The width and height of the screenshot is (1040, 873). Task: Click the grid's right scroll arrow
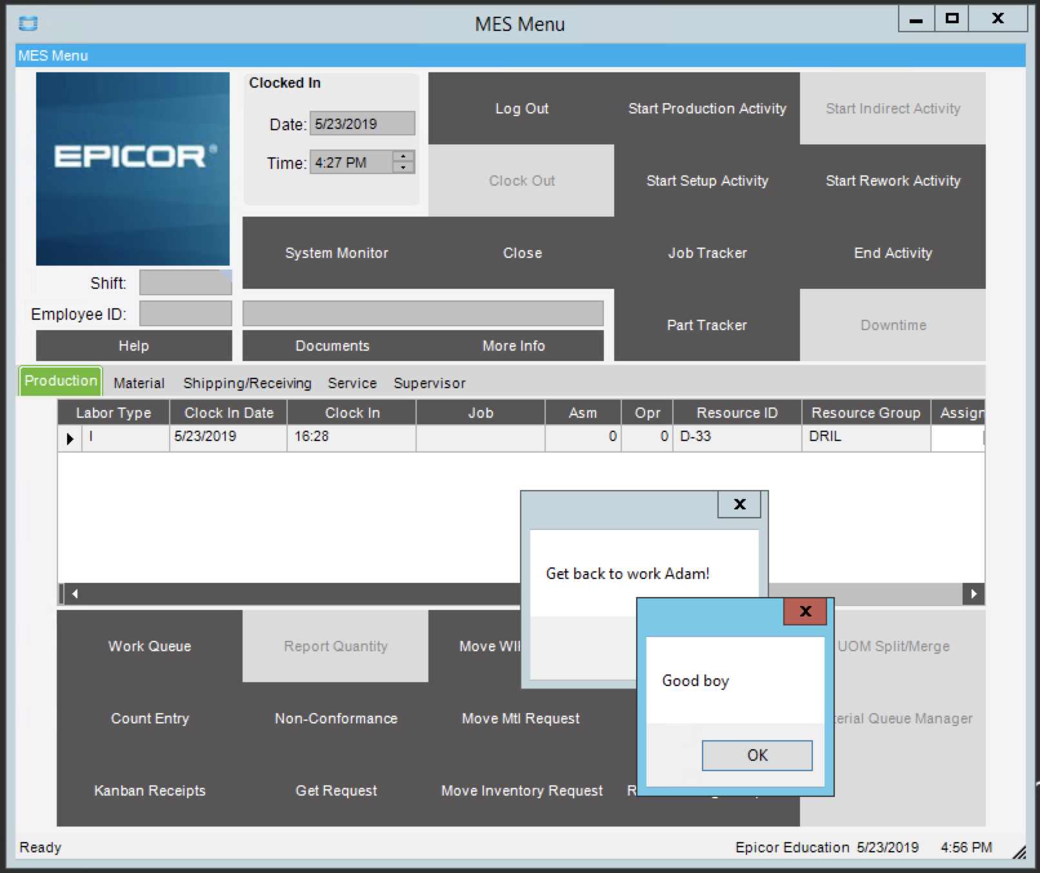974,594
